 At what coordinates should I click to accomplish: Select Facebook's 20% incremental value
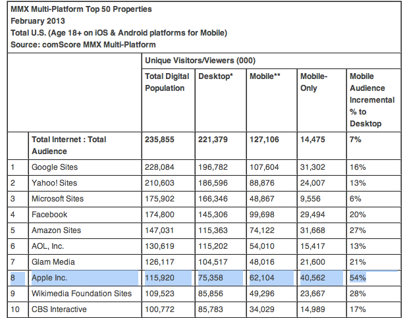coord(358,215)
